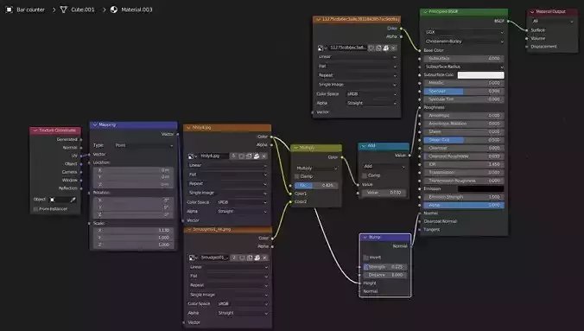Screen dimensions: 584x331
Task: Adjust the Fac slider in Multiply node
Action: click(x=316, y=185)
